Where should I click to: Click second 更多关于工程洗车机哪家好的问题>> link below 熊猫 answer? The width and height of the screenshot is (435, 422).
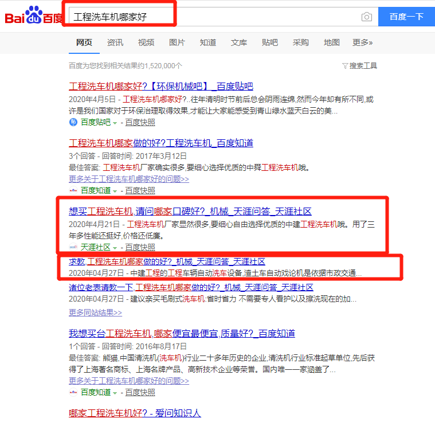click(129, 381)
